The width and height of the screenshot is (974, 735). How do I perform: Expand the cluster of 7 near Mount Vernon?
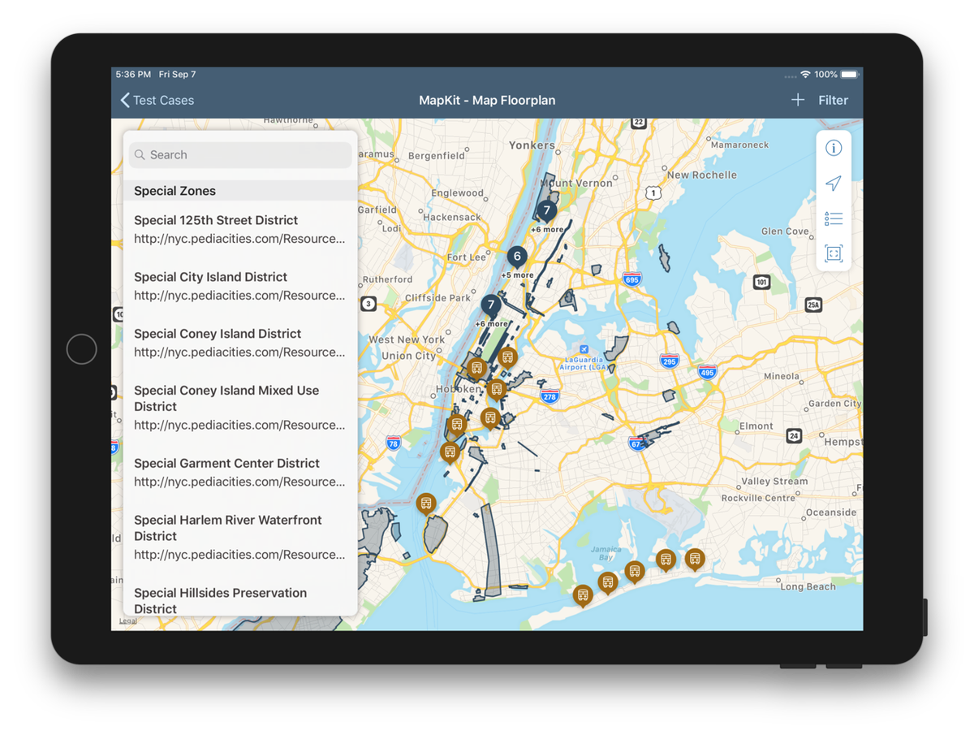click(x=547, y=210)
